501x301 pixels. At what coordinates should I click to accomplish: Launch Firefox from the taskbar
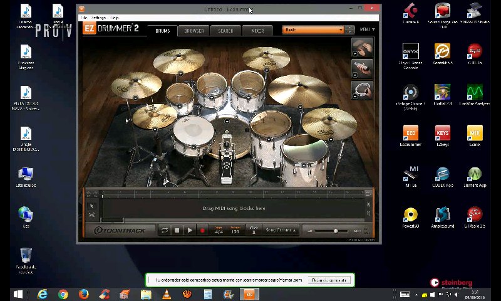(x=84, y=294)
